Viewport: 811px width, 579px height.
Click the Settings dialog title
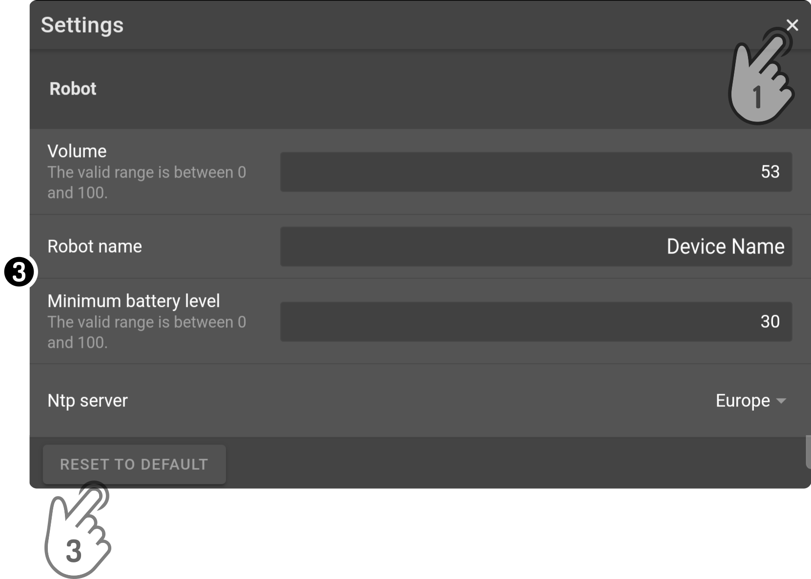tap(82, 25)
